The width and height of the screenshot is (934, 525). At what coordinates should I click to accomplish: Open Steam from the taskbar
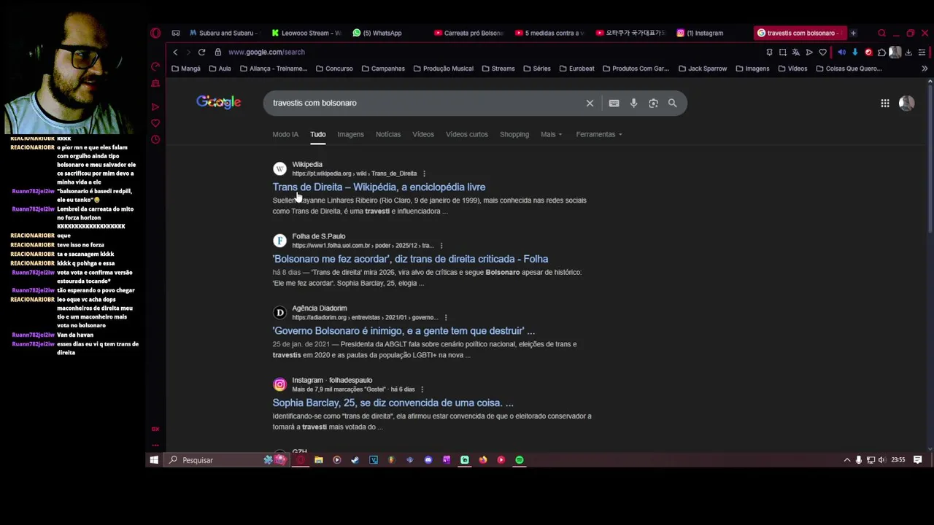click(355, 460)
